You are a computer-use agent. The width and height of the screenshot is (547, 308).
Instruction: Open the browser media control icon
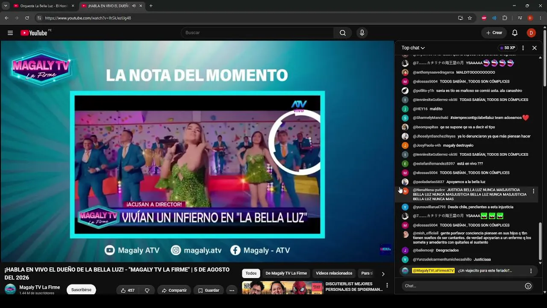coord(520,18)
